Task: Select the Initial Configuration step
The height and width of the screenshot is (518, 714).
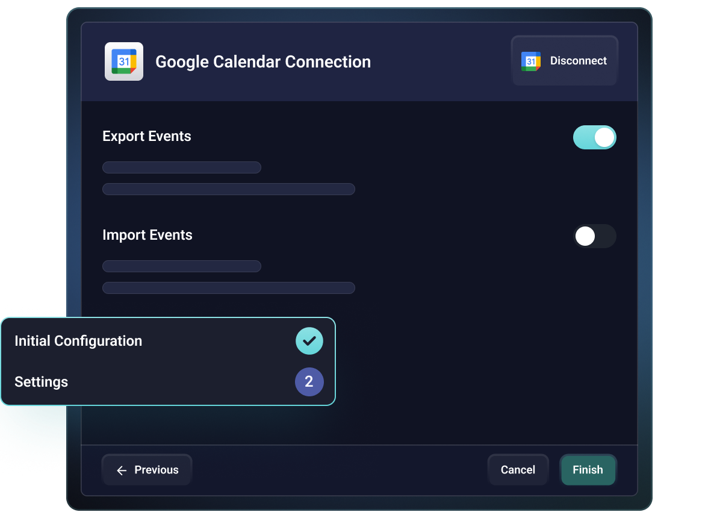Action: click(x=78, y=341)
